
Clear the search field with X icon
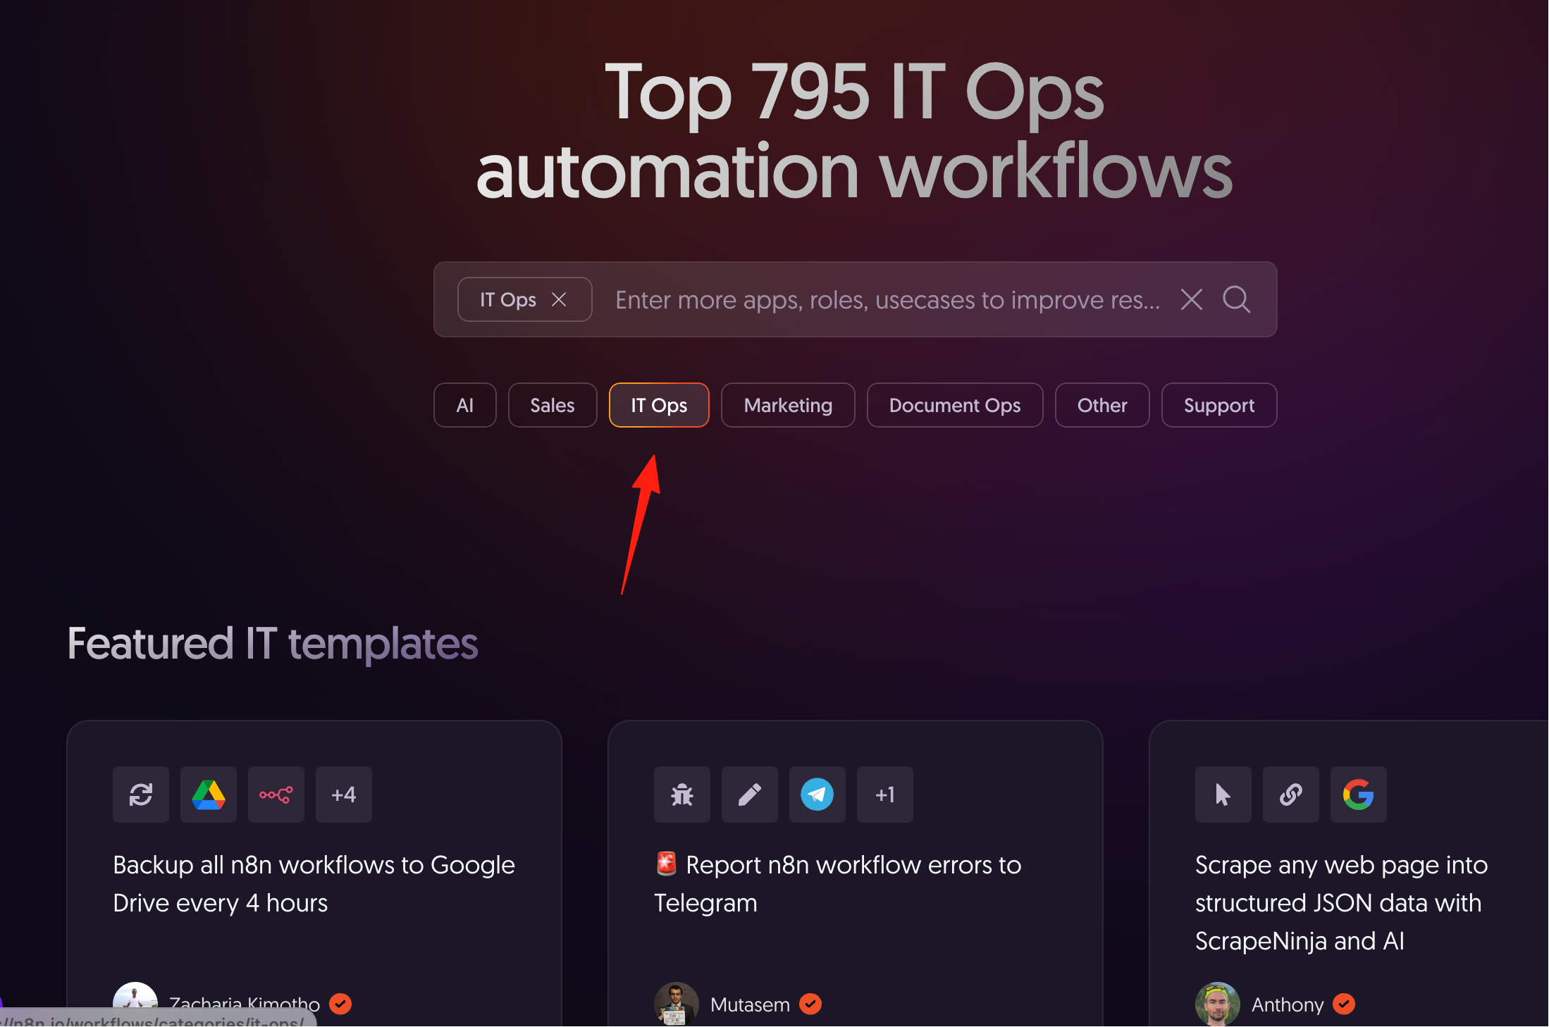tap(1192, 299)
